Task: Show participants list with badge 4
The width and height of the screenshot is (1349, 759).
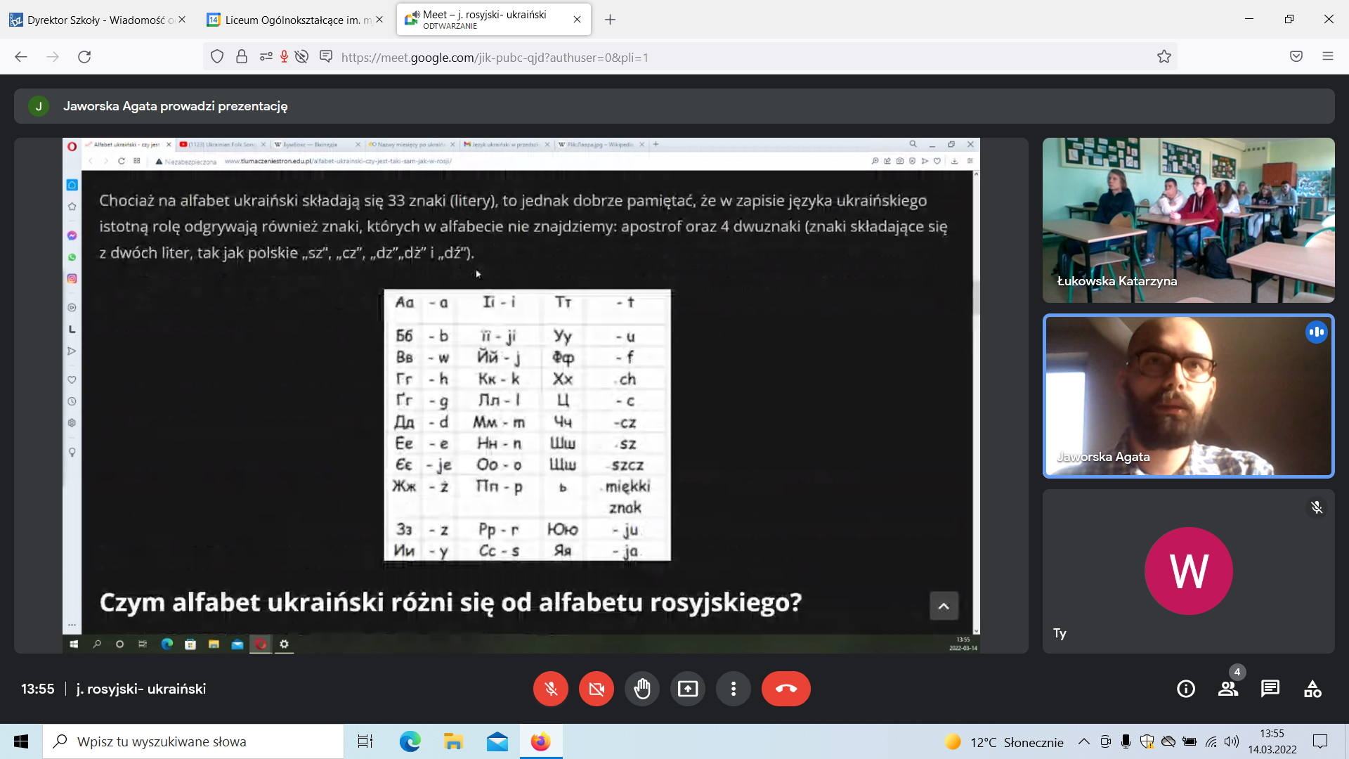Action: 1228,689
